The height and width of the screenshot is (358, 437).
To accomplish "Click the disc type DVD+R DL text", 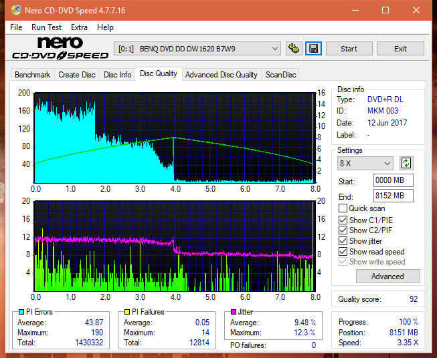I will click(385, 100).
